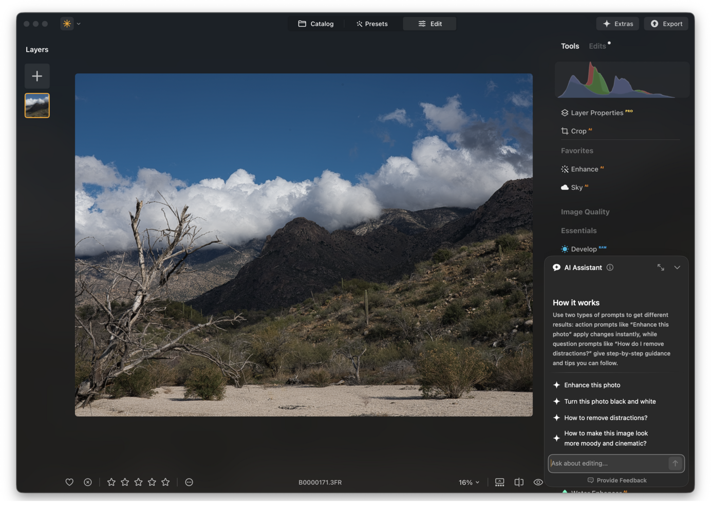
Task: Show AI Assistant info icon details
Action: [x=610, y=268]
